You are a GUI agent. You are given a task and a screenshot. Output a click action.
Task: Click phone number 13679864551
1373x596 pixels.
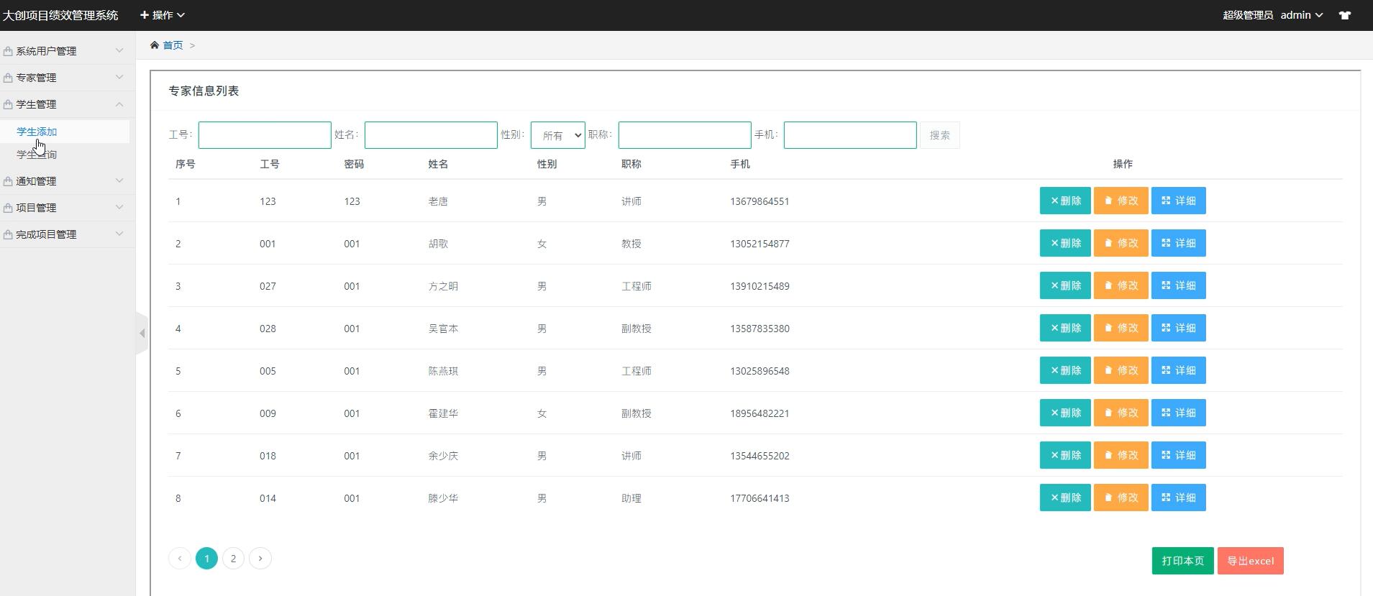(760, 201)
